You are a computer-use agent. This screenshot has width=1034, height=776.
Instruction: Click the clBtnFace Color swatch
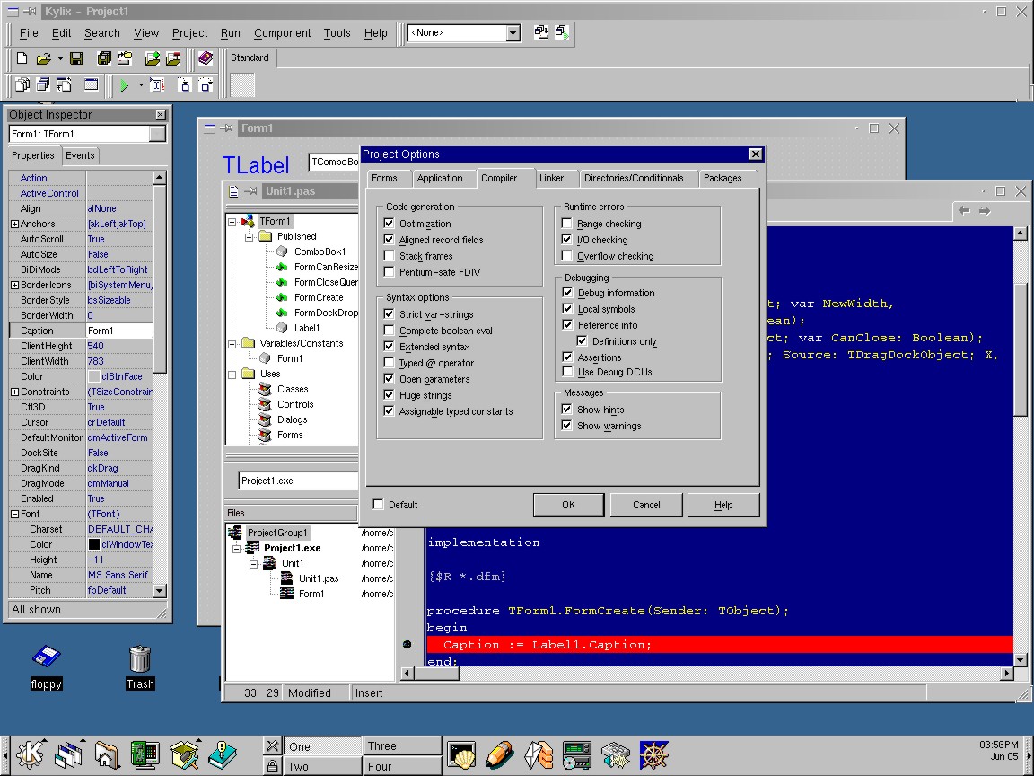pos(93,377)
